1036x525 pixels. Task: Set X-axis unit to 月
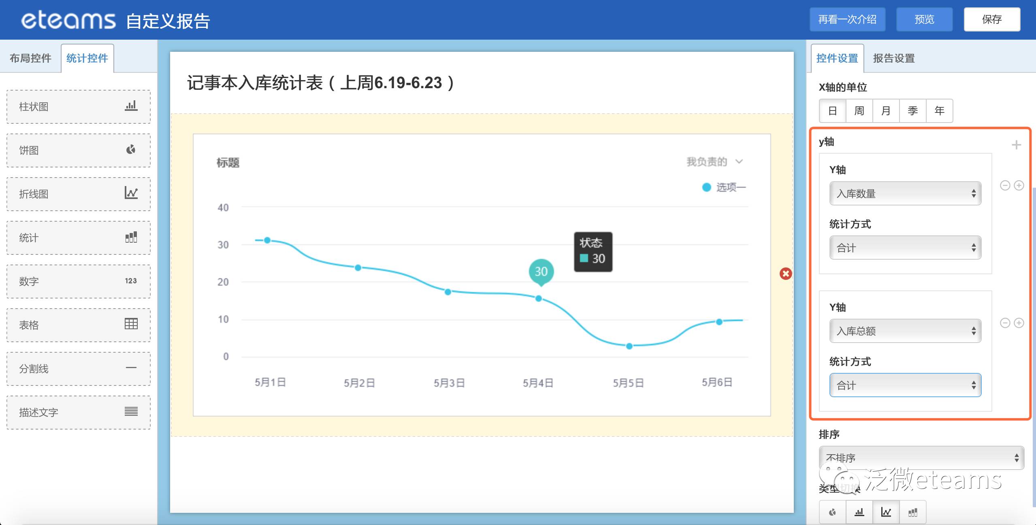pyautogui.click(x=886, y=111)
